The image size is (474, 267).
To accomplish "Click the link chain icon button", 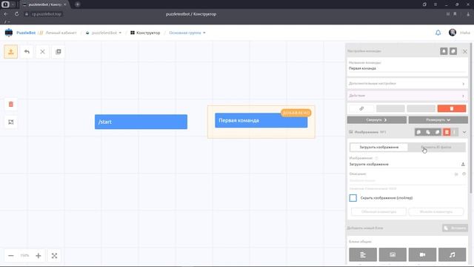I will tap(361, 108).
